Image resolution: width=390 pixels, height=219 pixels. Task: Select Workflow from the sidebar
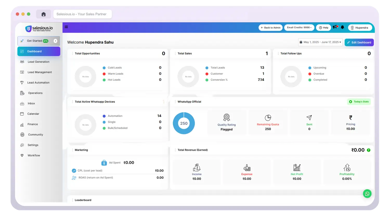(34, 155)
